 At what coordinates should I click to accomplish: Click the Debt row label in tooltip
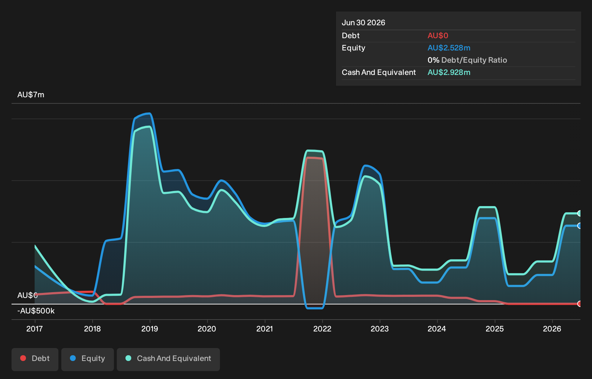click(351, 36)
